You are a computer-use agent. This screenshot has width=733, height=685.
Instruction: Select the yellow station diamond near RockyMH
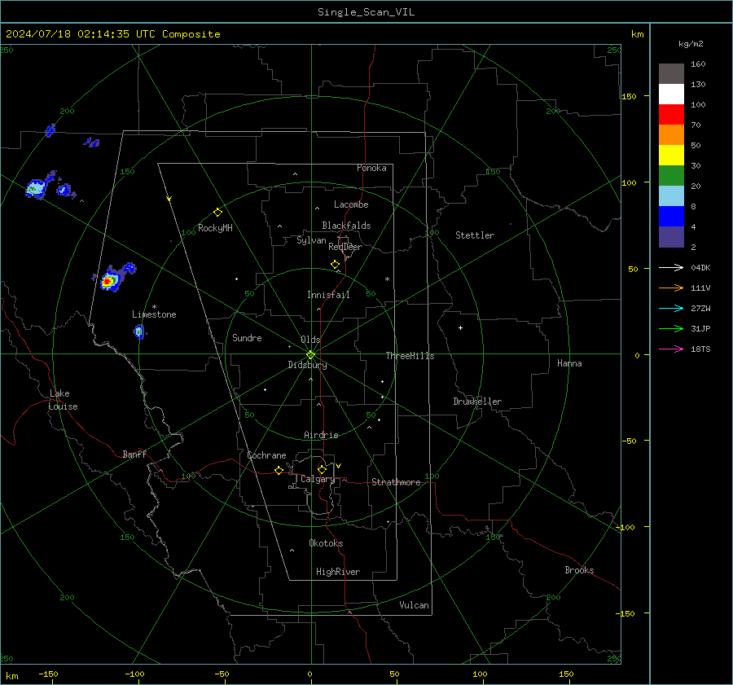point(217,213)
